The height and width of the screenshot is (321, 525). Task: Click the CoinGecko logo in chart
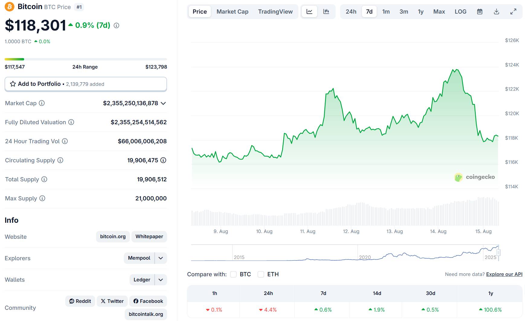(x=475, y=177)
